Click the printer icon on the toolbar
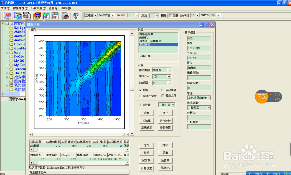291x175 pixels. (x=65, y=16)
